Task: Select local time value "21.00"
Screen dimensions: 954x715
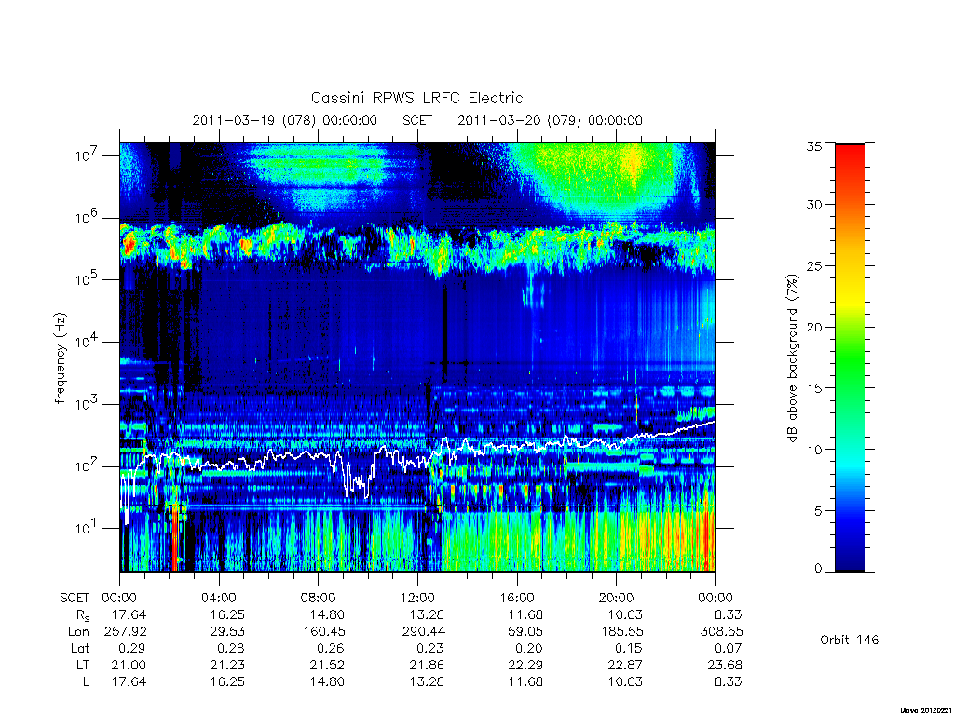Action: 129,665
